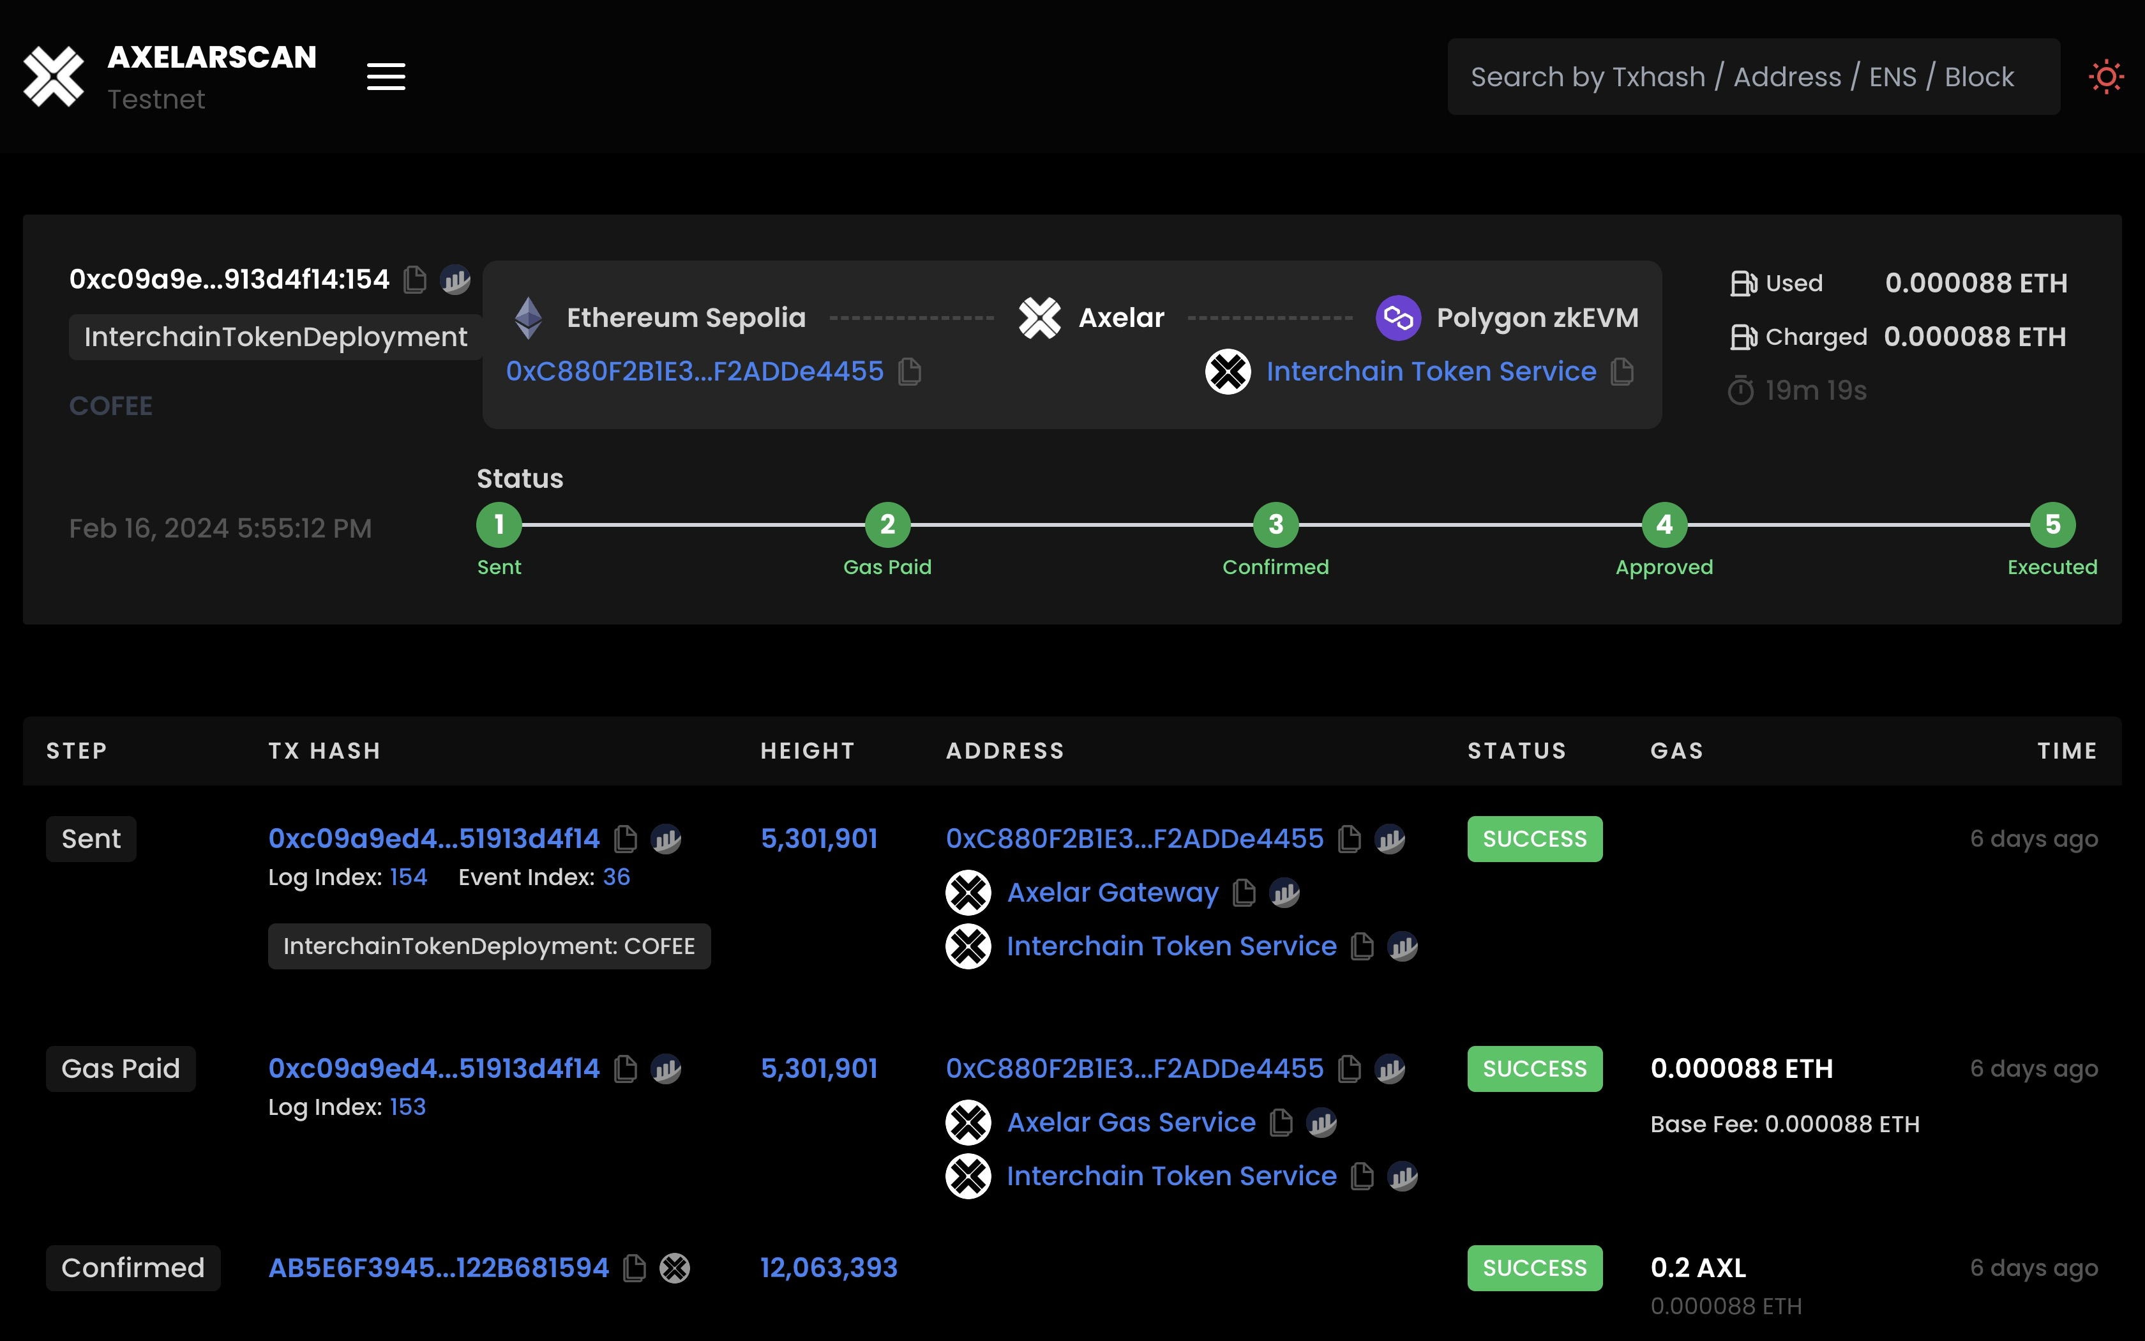Open Interchain Token Service link in route card

click(x=1431, y=371)
